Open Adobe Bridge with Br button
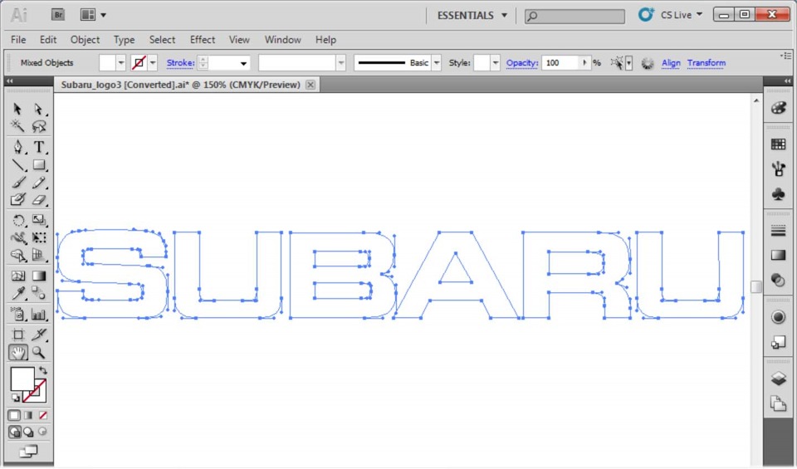The height and width of the screenshot is (469, 797). pyautogui.click(x=58, y=15)
